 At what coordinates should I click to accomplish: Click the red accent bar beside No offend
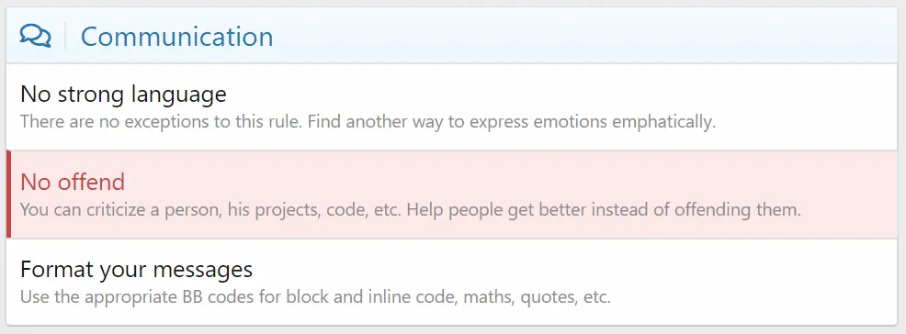click(x=8, y=195)
